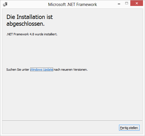Click the Fertig stellen button
The width and height of the screenshot is (145, 136).
click(129, 128)
